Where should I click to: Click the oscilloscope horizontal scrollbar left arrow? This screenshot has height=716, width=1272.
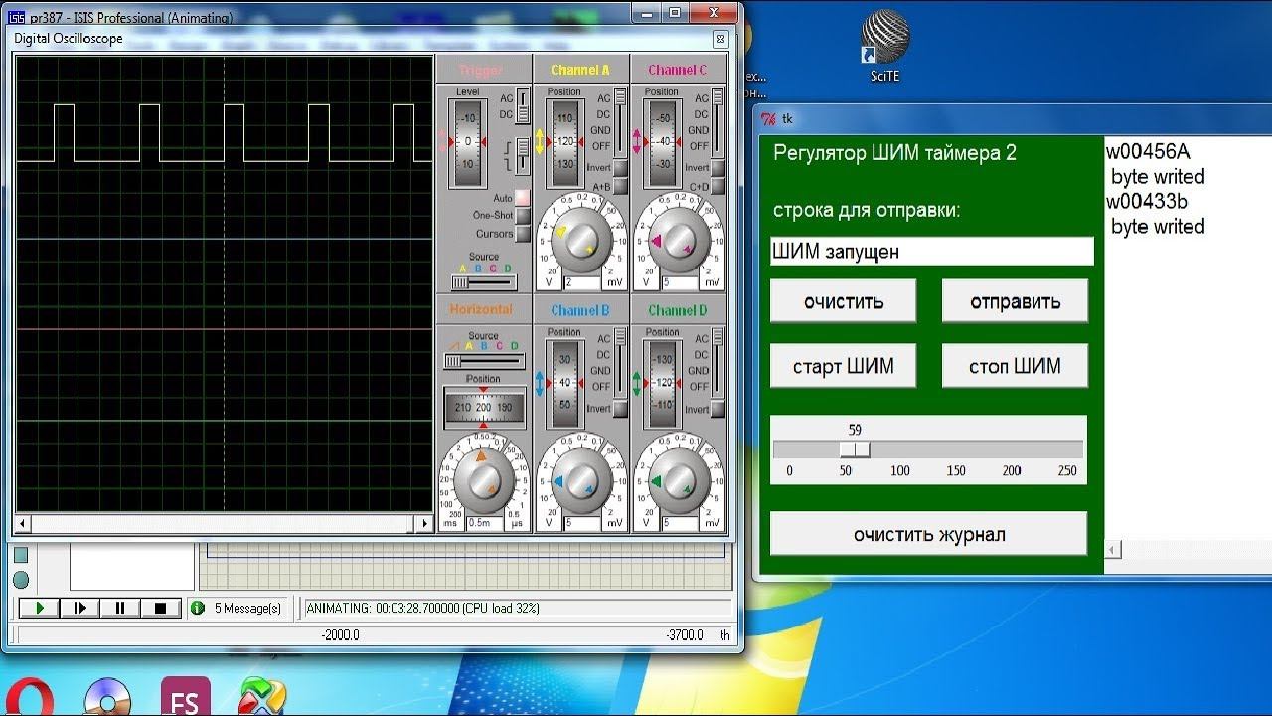(x=24, y=523)
